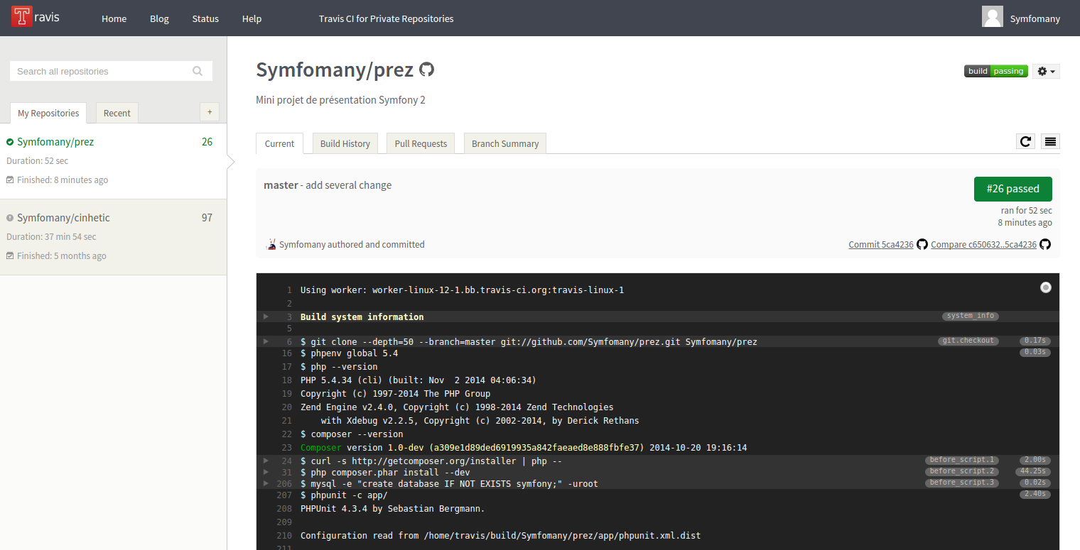Click the before_script.3 tag in the log
Screen dimensions: 1080x550
pyautogui.click(x=962, y=483)
